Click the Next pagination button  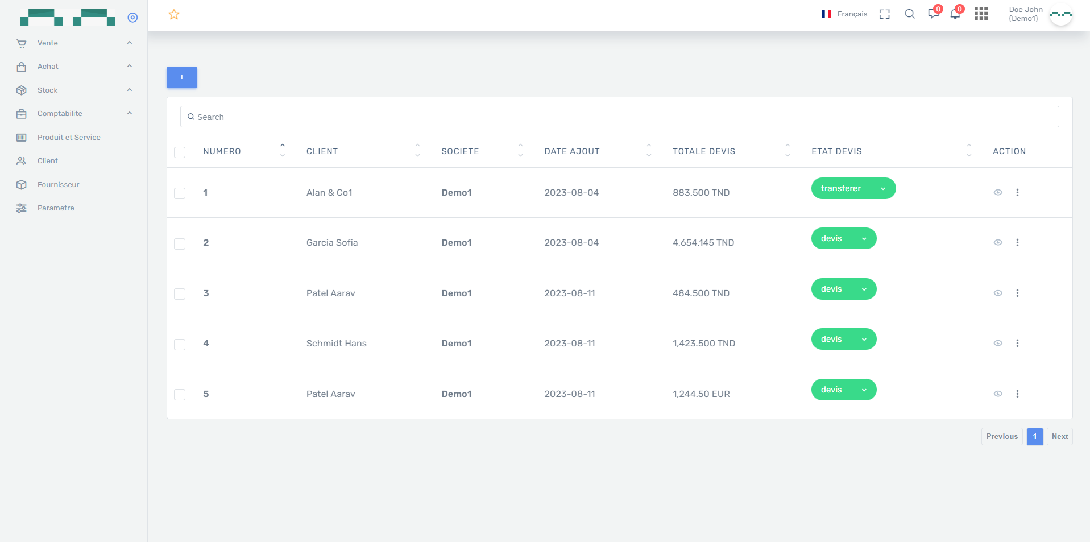click(1059, 437)
